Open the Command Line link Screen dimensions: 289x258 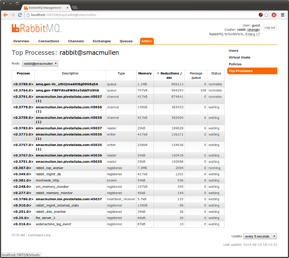tap(39, 235)
